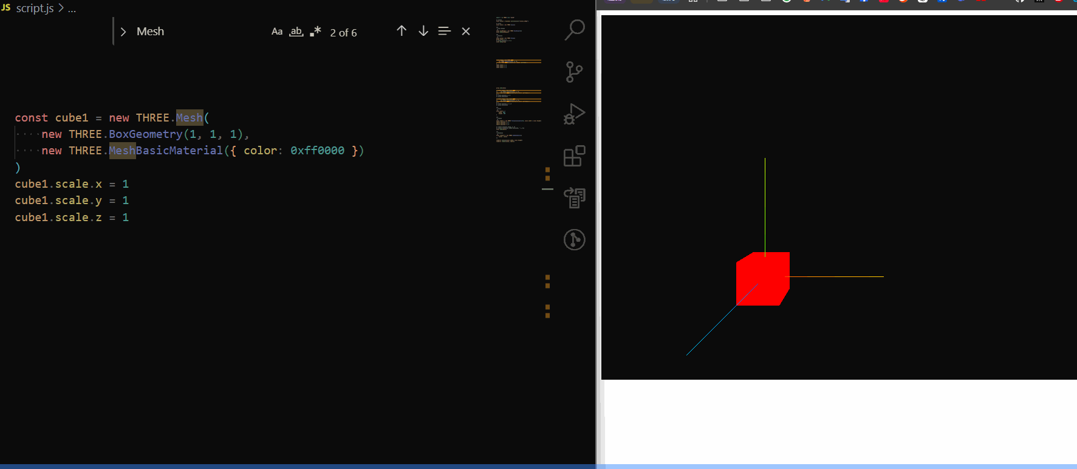The image size is (1077, 469).
Task: Open the Remote Explorer view icon
Action: click(574, 197)
